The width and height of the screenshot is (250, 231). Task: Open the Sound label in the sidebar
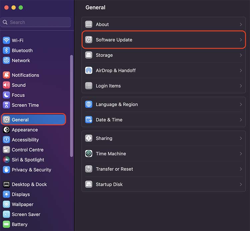[x=19, y=85]
